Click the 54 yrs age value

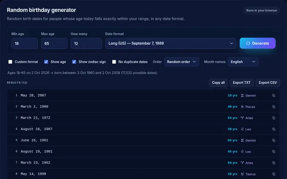(x=232, y=118)
